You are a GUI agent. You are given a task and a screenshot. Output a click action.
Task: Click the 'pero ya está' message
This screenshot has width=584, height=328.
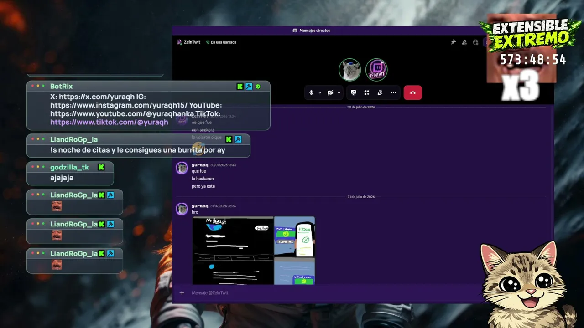tap(203, 186)
